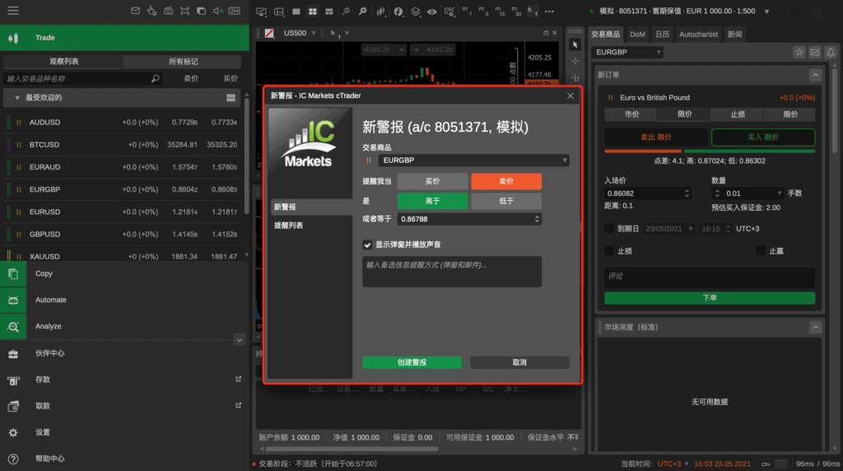Select 低于 condition in alert dialog

506,201
